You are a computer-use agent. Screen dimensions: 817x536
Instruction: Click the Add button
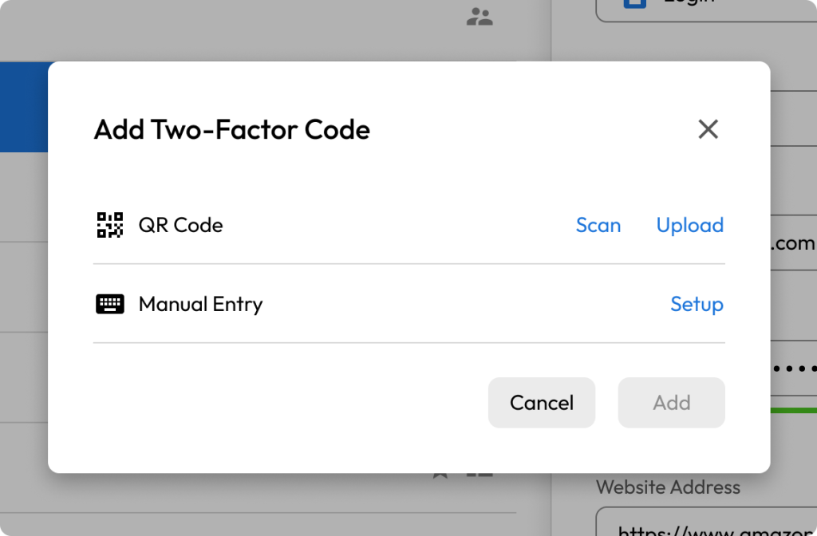pyautogui.click(x=671, y=403)
